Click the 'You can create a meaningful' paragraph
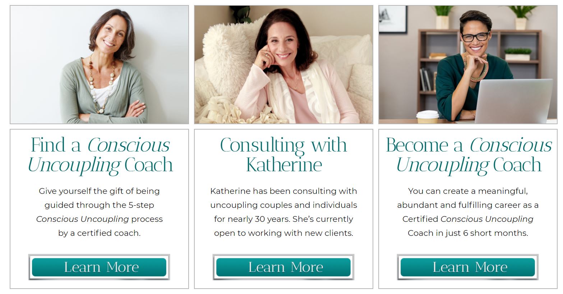The height and width of the screenshot is (294, 563). pos(468,212)
